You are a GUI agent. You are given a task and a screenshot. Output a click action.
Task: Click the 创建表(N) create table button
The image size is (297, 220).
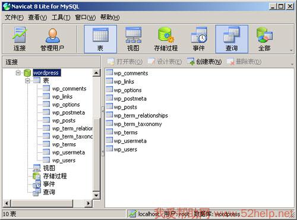coord(204,62)
